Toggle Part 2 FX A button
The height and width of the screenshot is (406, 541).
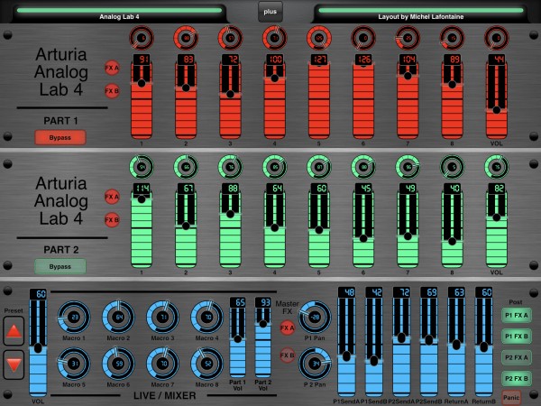point(112,197)
